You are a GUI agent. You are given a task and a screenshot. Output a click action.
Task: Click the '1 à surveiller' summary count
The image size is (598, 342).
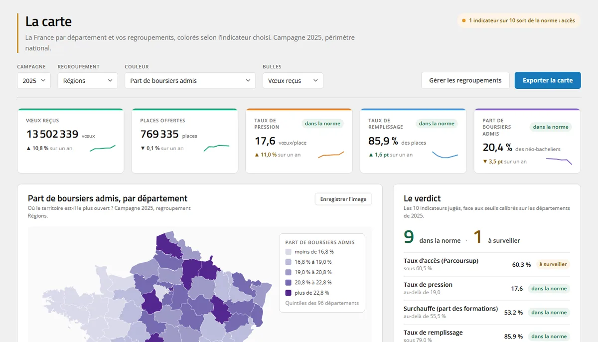496,237
